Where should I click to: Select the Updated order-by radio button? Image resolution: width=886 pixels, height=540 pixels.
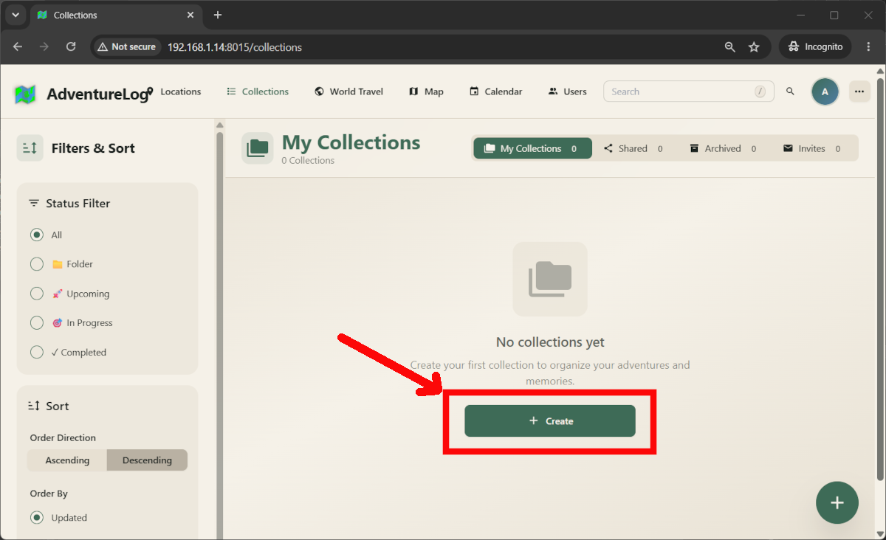[37, 518]
